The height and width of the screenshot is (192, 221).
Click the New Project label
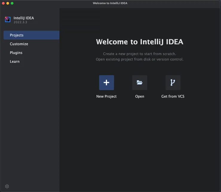(x=106, y=96)
